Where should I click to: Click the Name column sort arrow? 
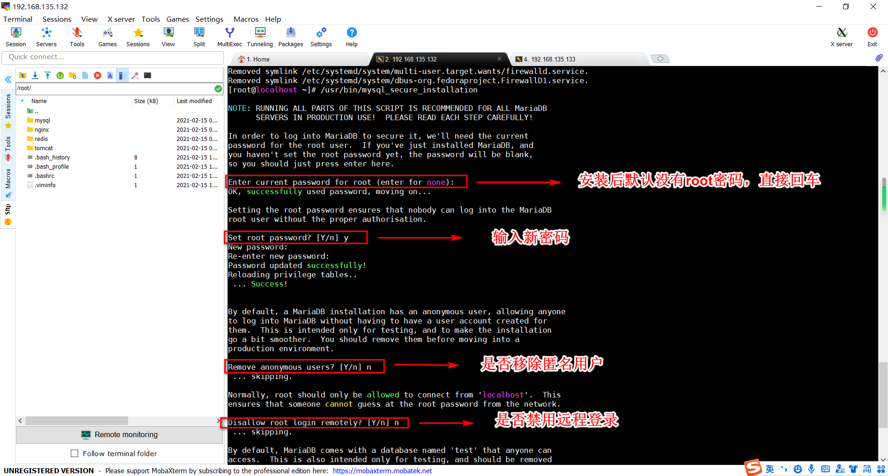[x=22, y=101]
